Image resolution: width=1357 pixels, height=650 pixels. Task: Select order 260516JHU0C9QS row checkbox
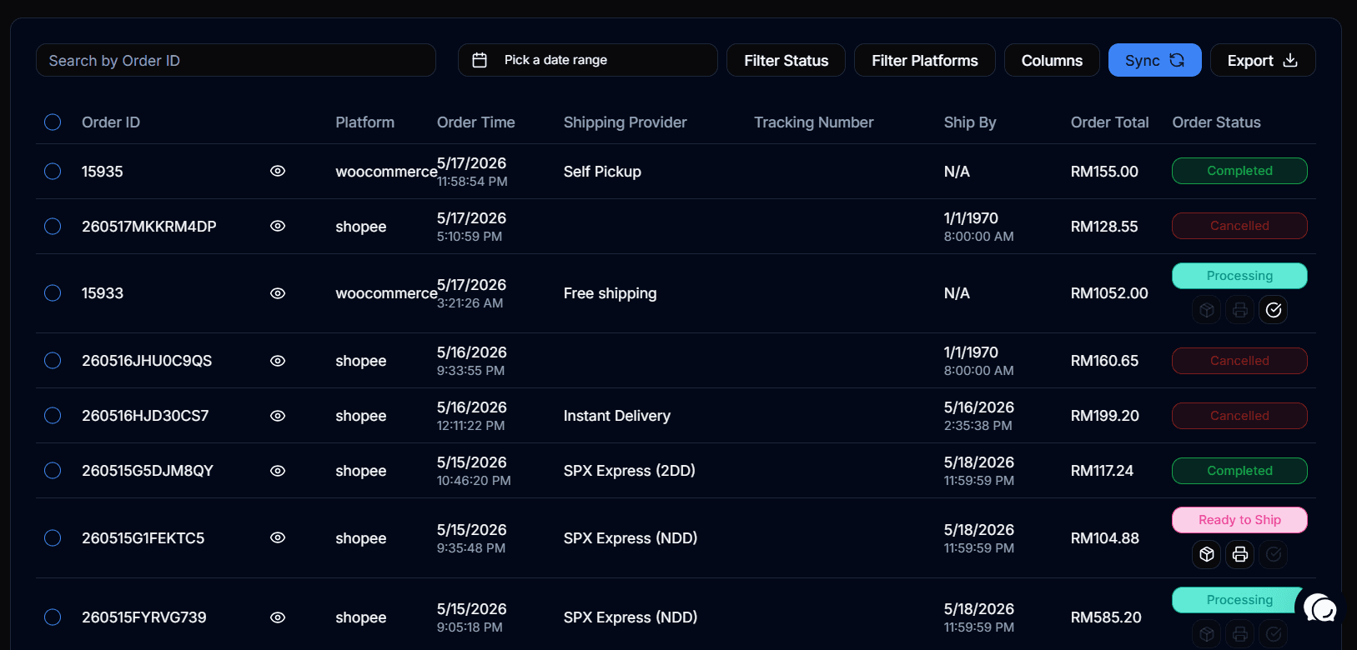point(53,361)
